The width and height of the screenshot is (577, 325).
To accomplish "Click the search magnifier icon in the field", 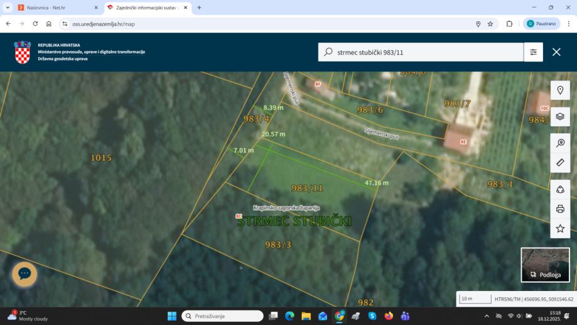I will point(328,52).
